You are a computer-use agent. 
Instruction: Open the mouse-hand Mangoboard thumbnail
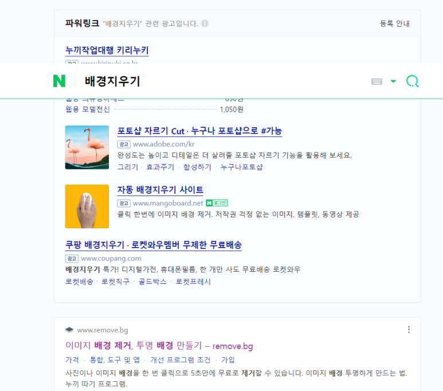click(x=87, y=206)
